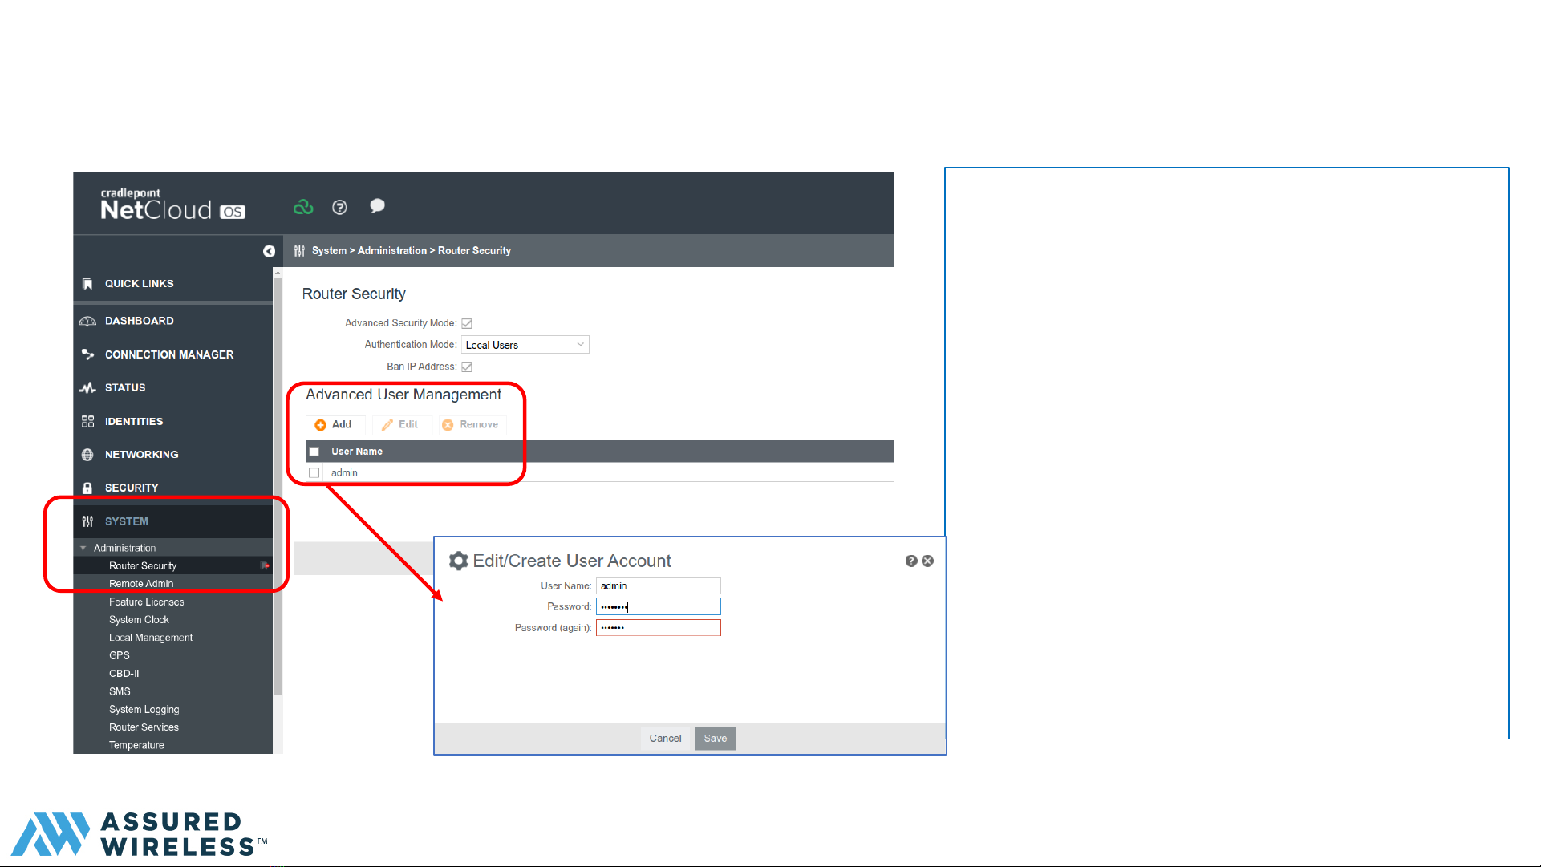Viewport: 1541px width, 867px height.
Task: Open SMS settings in sidebar
Action: coord(120,691)
